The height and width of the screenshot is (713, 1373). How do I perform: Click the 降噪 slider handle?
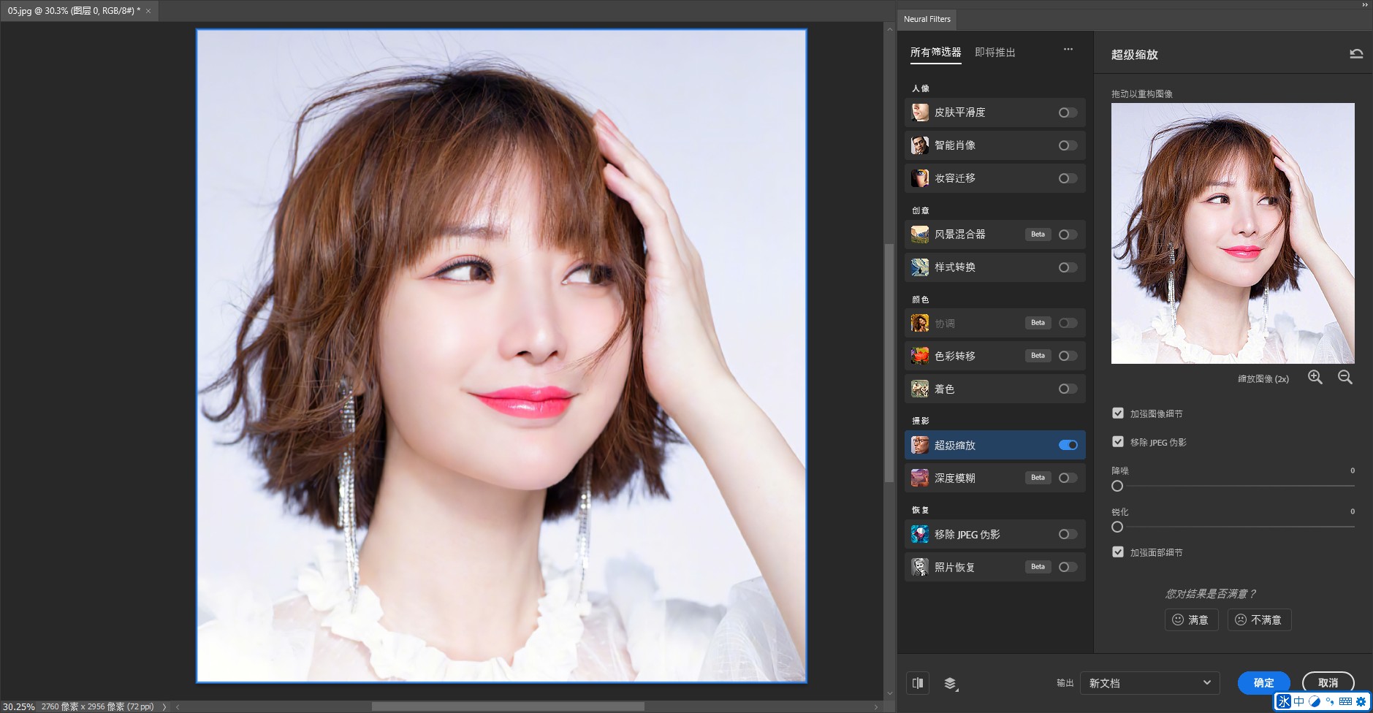coord(1117,486)
